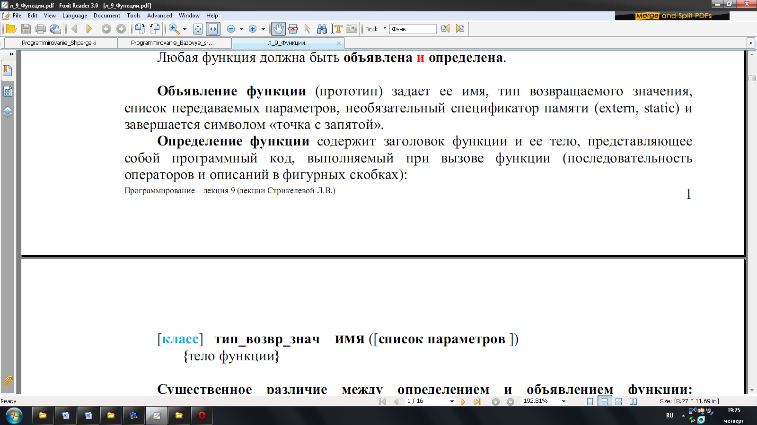Screen dimensions: 757x425
Task: Click the Rotate page right icon
Action: click(140, 29)
